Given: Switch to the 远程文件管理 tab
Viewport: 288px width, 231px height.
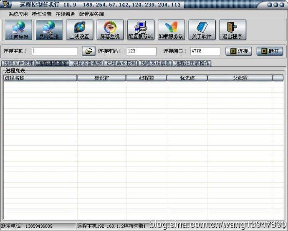Looking at the screenshot, I should coord(18,64).
